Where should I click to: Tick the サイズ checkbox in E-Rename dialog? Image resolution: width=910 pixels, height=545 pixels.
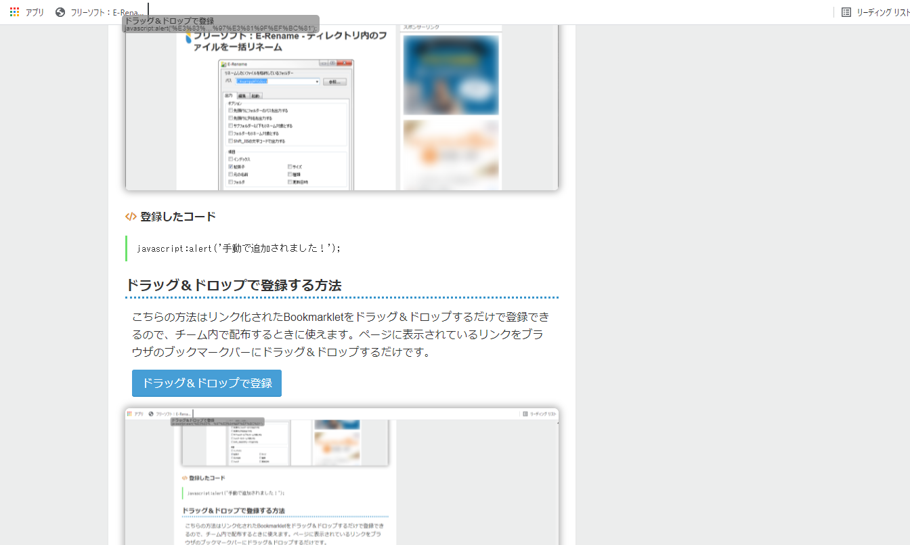pos(290,167)
